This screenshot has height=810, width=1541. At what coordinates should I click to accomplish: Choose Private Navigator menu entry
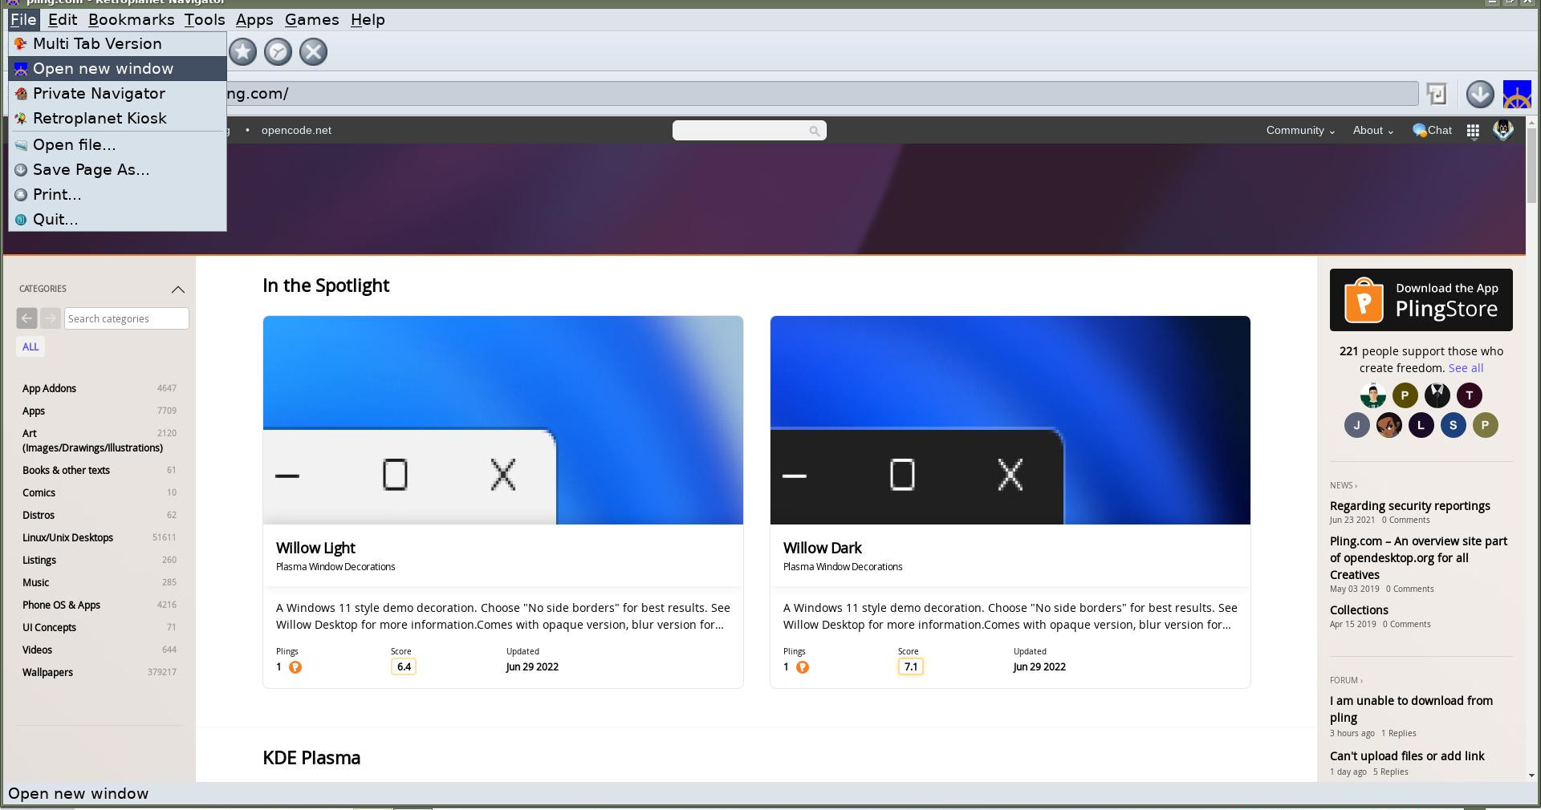pyautogui.click(x=117, y=94)
